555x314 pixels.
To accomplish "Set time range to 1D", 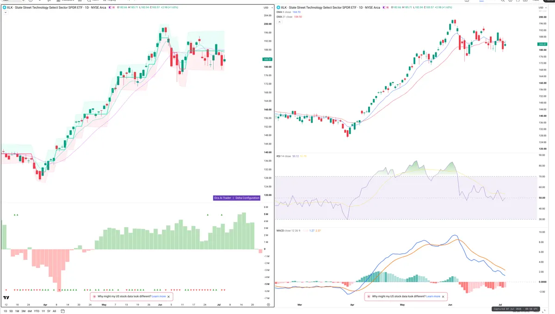I will click(6, 311).
